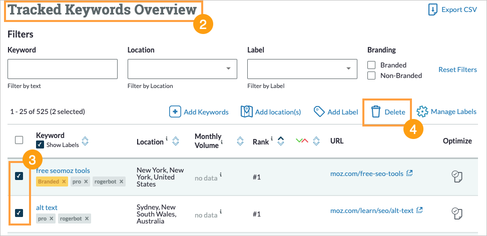Screen dimensions: 487x236
Task: Open Manage Labels gear icon
Action: 422,111
